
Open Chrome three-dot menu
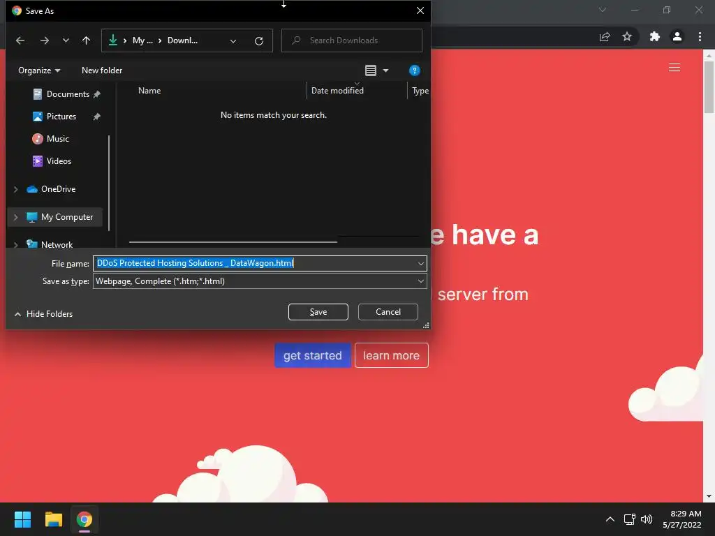click(x=700, y=37)
